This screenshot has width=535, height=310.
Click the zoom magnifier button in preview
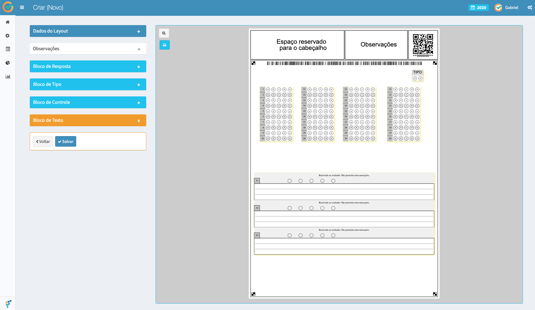164,33
